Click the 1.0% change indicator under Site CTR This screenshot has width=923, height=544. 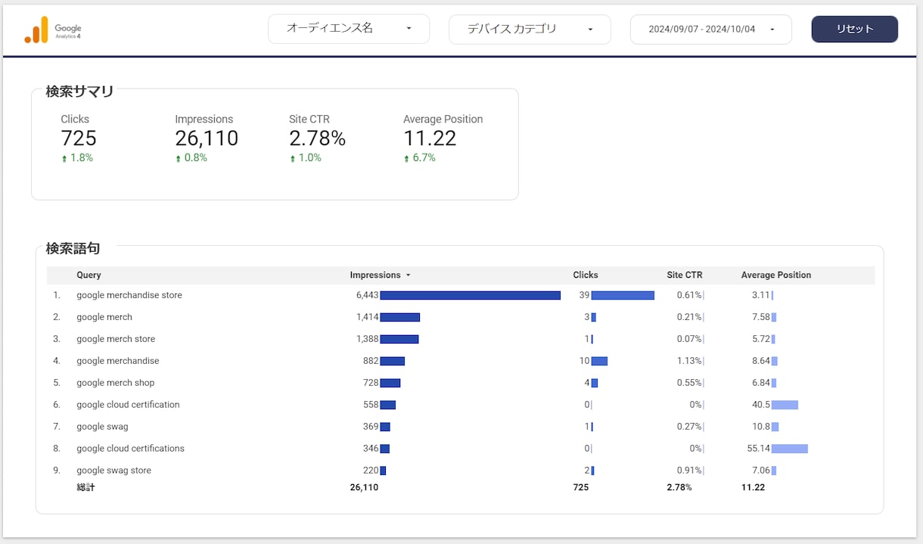pos(306,158)
